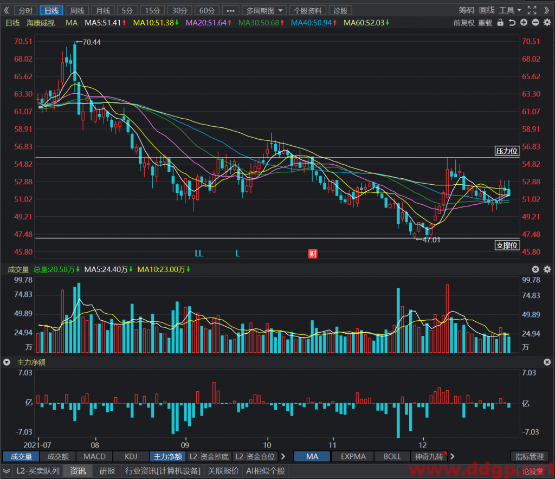Click the first LL marker on chart

199,253
